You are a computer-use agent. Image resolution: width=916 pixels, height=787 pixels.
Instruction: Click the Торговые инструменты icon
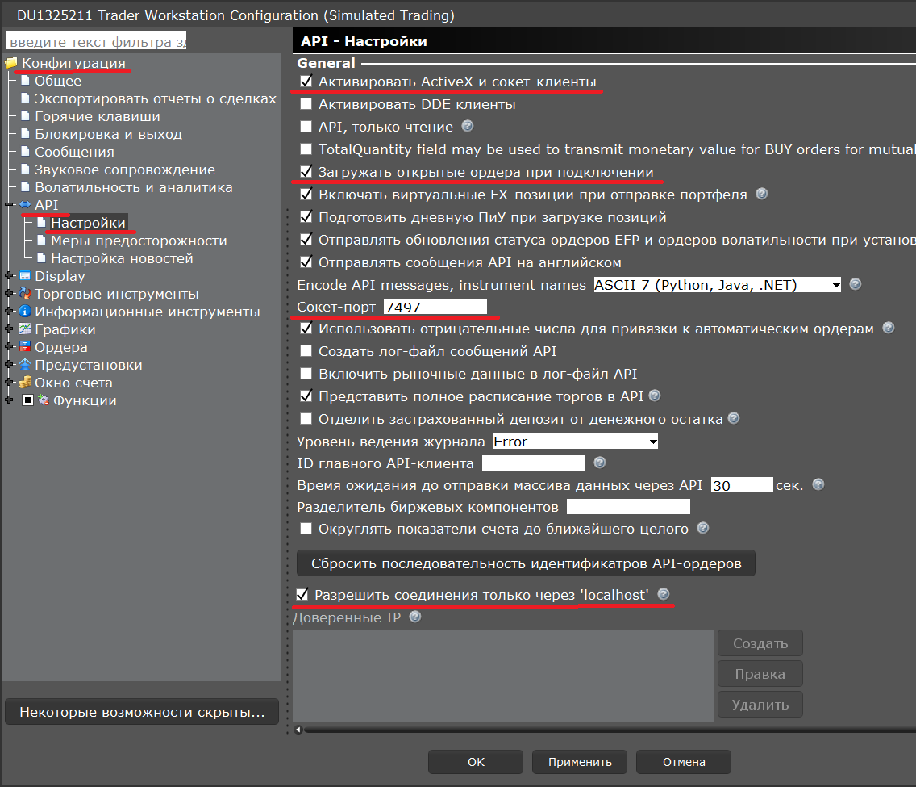coord(25,293)
